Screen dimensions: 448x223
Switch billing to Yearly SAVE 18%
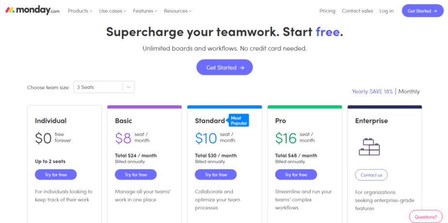[x=372, y=92]
